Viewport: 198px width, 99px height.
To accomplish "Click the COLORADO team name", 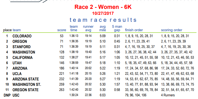I will click(x=22, y=36).
